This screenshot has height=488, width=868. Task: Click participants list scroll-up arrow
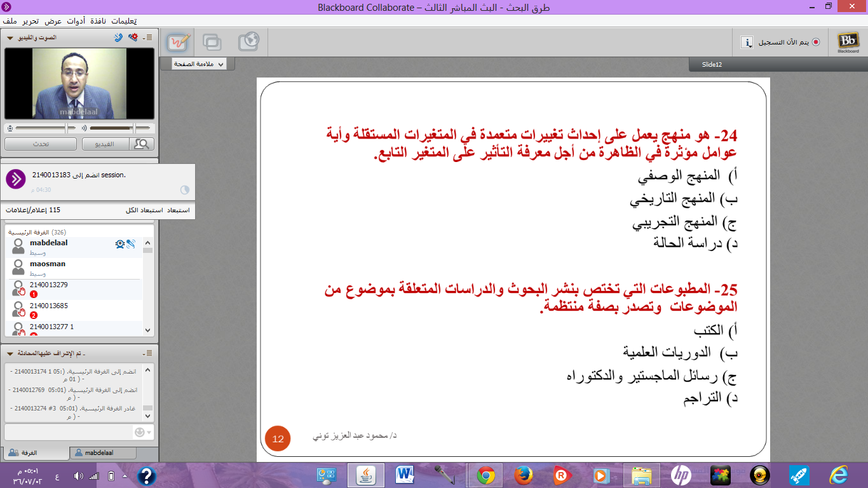point(148,243)
